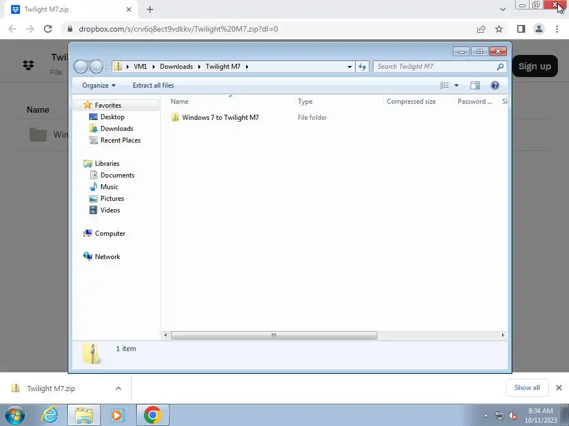Click VM1 in the address breadcrumb
569x426 pixels.
coord(140,67)
